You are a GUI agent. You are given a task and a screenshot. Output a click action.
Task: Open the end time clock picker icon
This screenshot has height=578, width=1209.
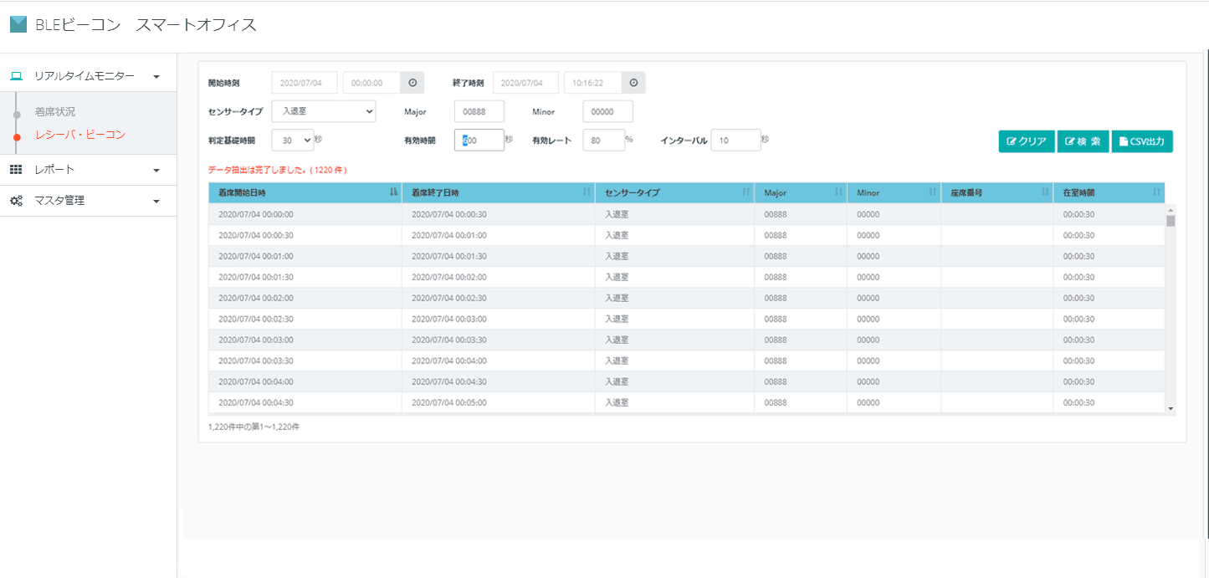click(x=633, y=83)
